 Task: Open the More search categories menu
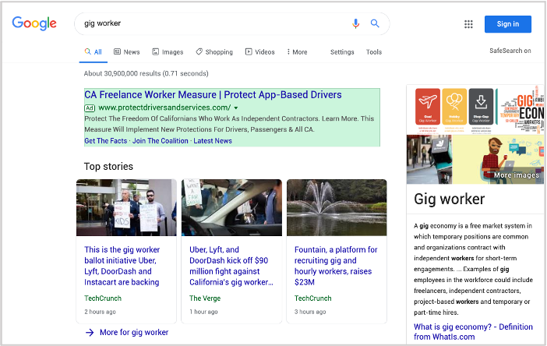tap(297, 52)
